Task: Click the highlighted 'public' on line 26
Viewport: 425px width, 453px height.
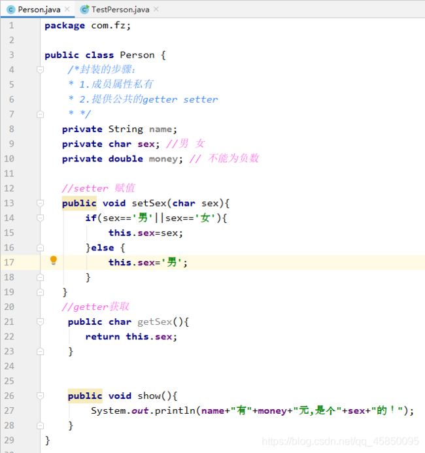Action: coord(85,395)
